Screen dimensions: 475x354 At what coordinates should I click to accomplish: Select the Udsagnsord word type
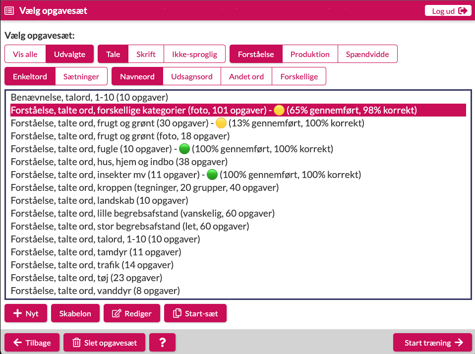click(x=191, y=76)
